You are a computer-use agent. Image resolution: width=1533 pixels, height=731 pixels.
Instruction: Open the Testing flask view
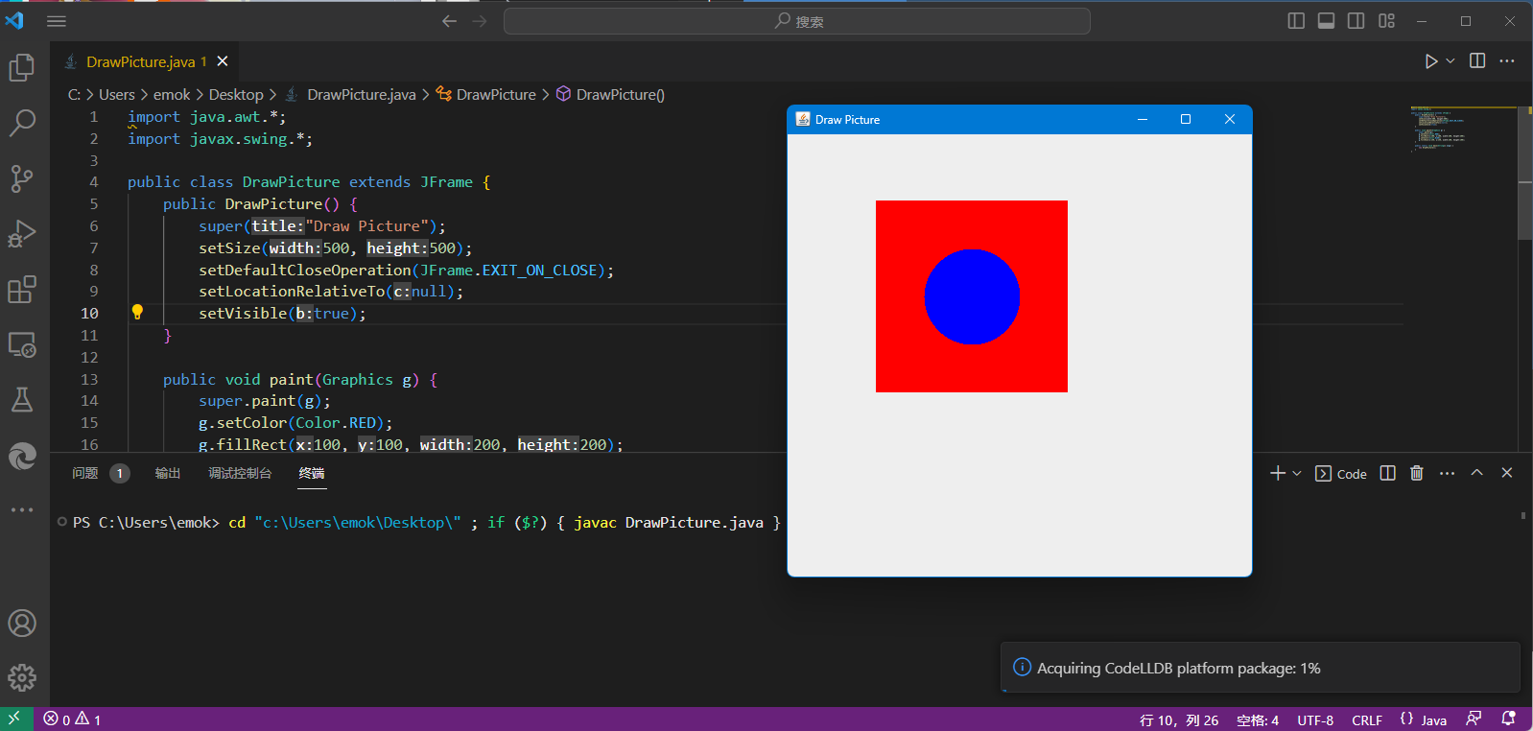(x=22, y=400)
